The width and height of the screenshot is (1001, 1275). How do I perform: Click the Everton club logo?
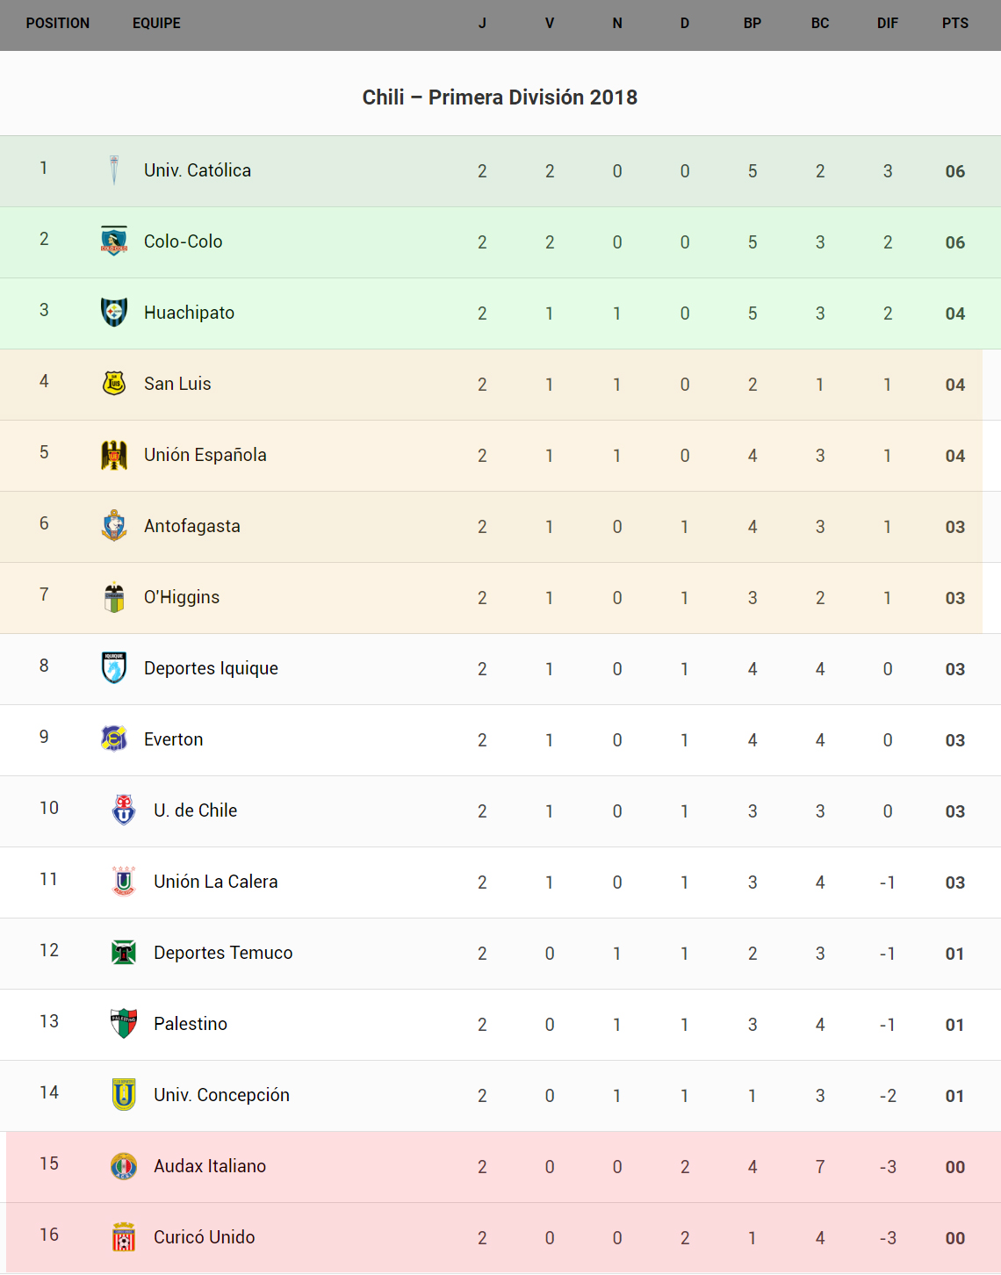point(114,738)
